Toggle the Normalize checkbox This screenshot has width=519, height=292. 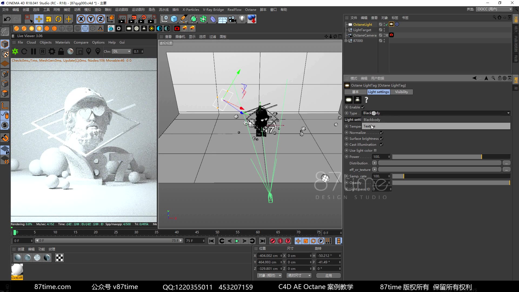381,132
